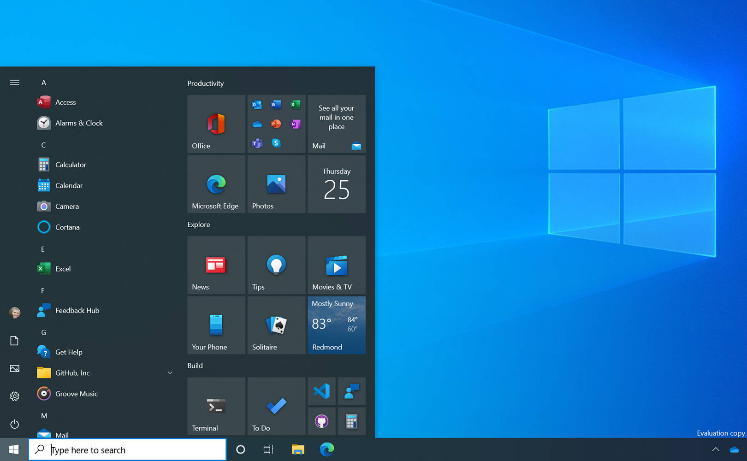
Task: Expand the GitHub, Inc folder chevron
Action: [x=170, y=373]
